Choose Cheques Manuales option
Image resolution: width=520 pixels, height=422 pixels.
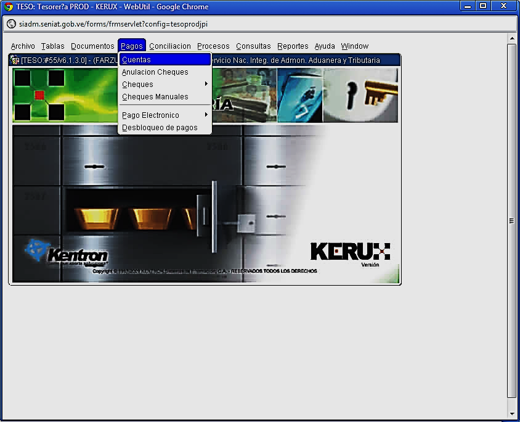[165, 97]
